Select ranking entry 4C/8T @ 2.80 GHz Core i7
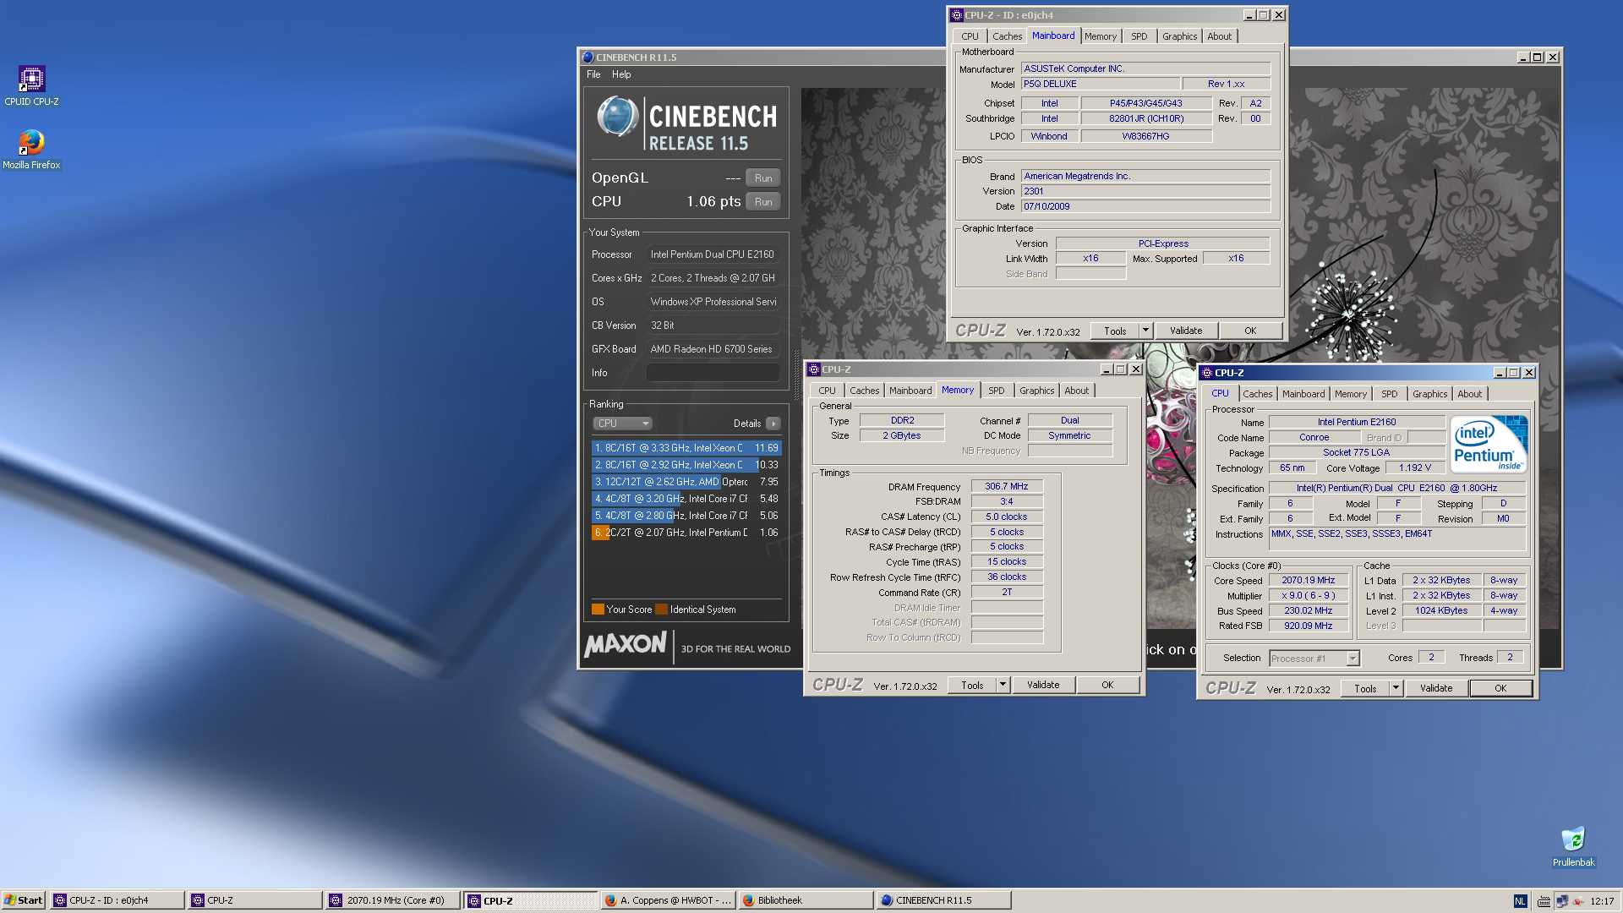The width and height of the screenshot is (1623, 913). [x=686, y=516]
